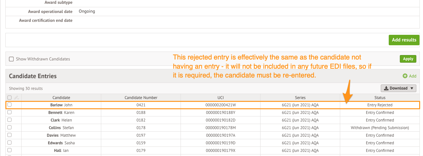Click the Add results button
The height and width of the screenshot is (156, 423).
[404, 40]
